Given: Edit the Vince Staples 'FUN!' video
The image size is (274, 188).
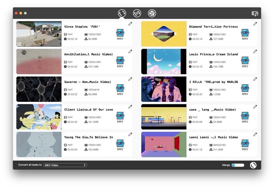Looking at the screenshot, I should [130, 24].
